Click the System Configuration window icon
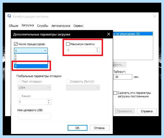The height and width of the screenshot is (138, 164). point(9,16)
